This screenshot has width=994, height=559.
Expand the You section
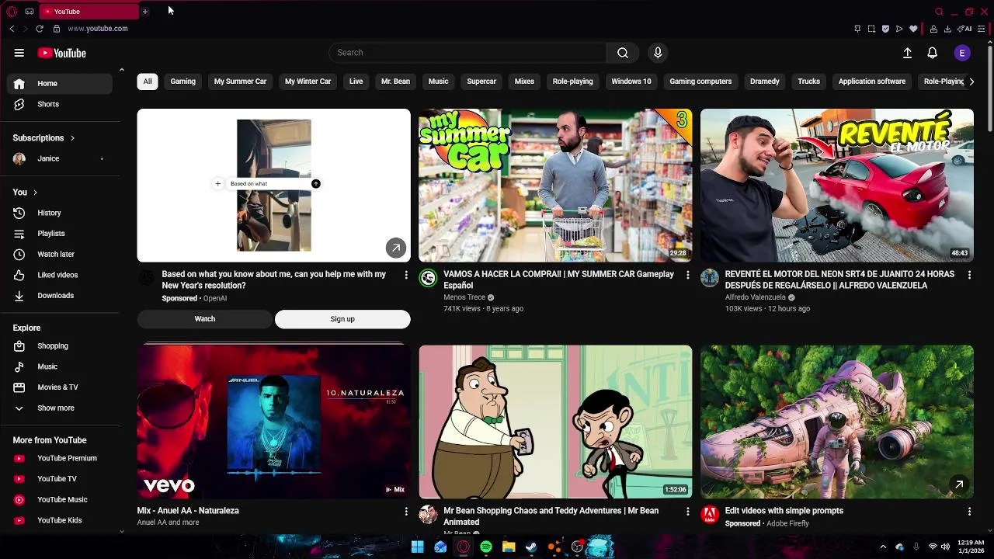[x=25, y=193]
